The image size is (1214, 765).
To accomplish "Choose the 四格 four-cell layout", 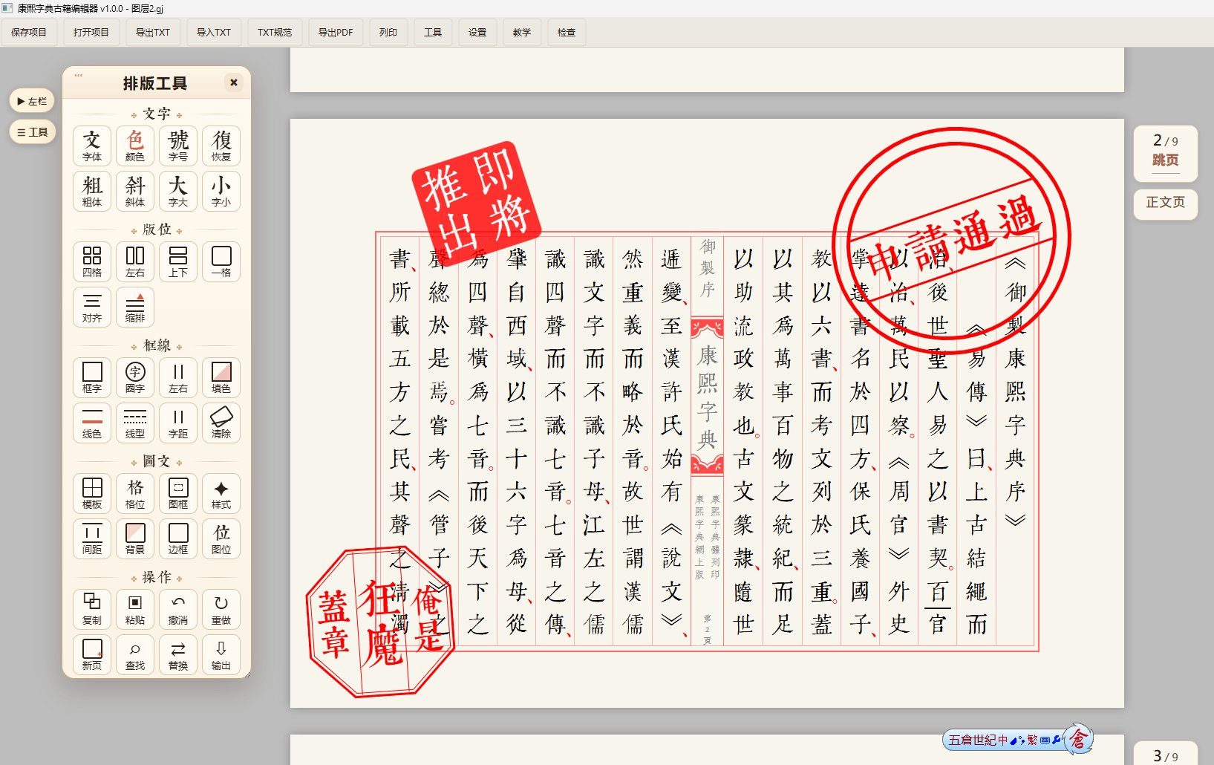I will (92, 261).
